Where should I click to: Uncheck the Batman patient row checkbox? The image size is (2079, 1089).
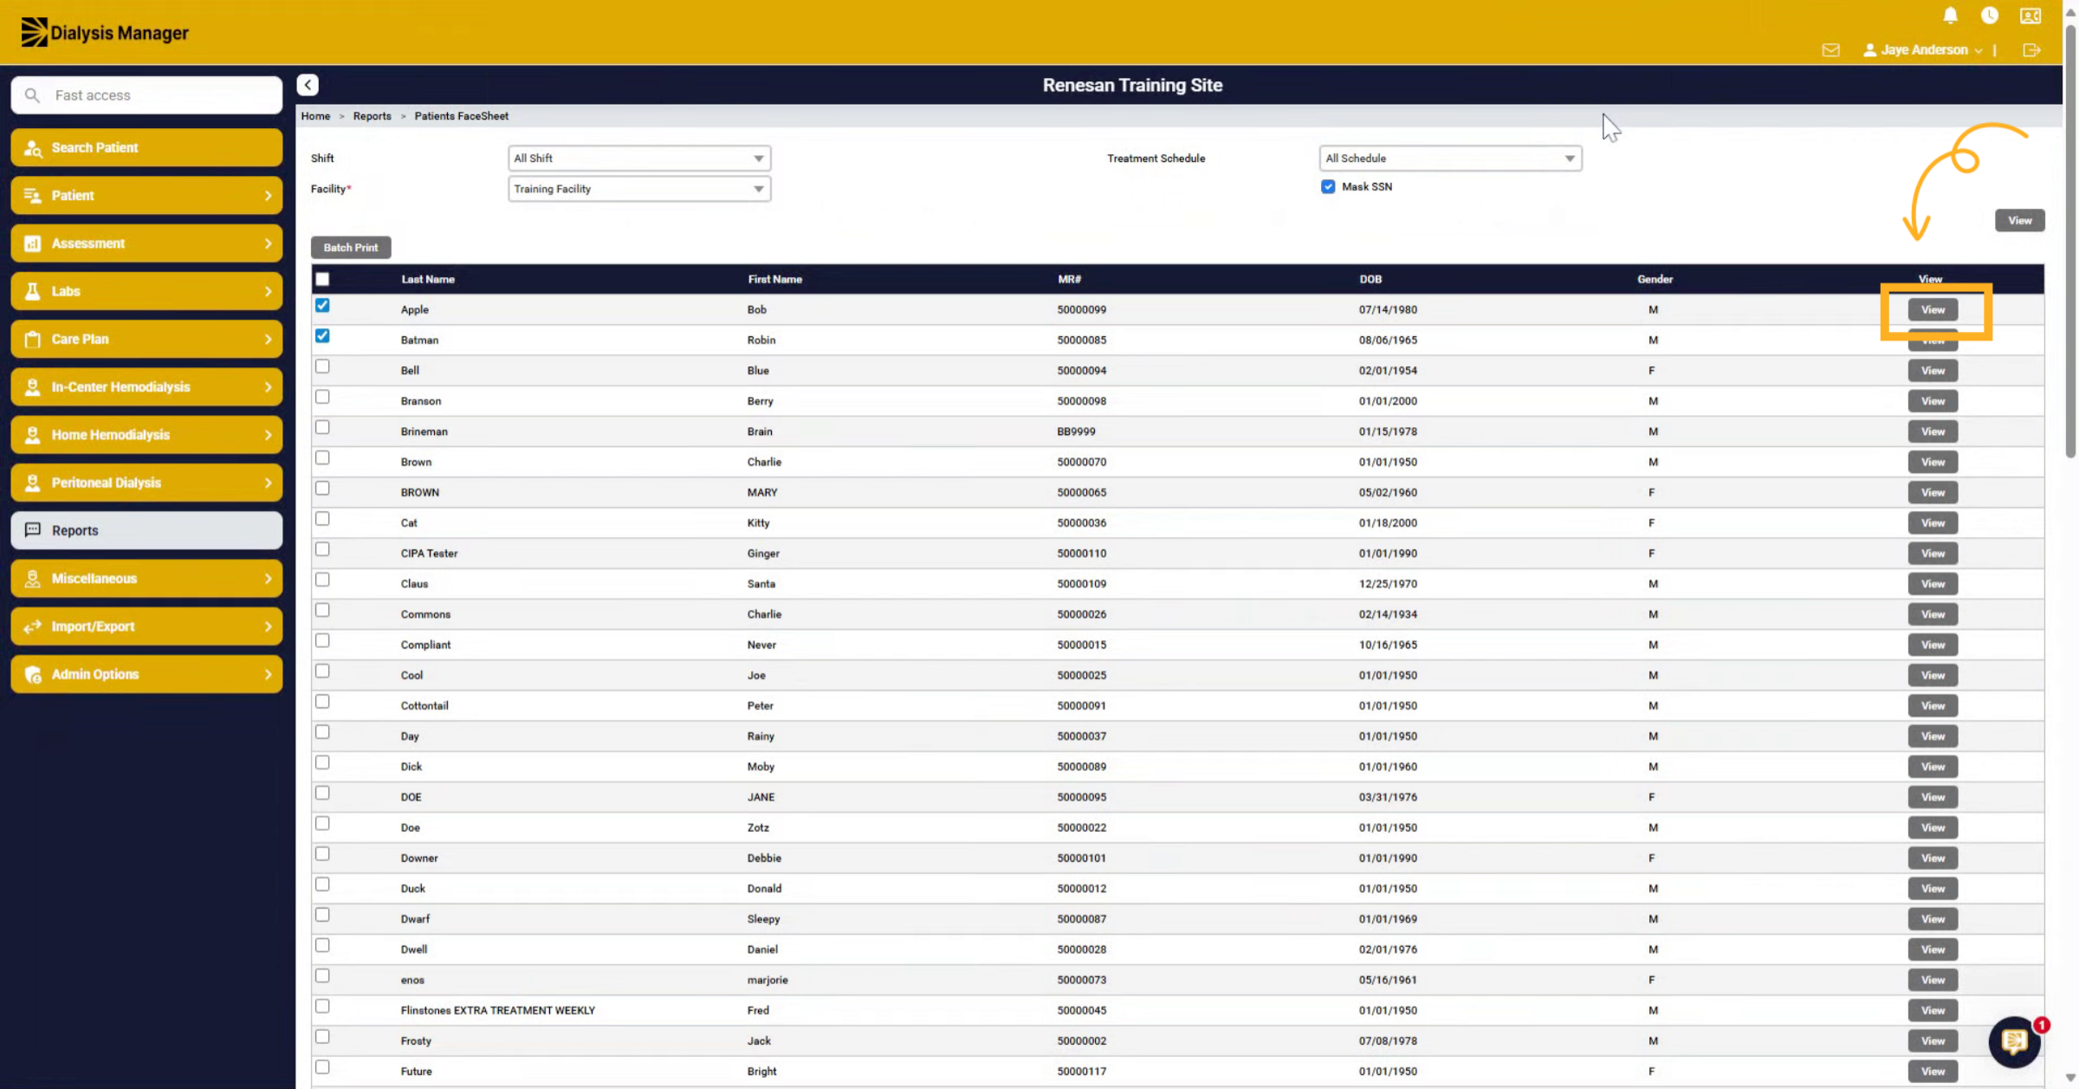point(322,336)
